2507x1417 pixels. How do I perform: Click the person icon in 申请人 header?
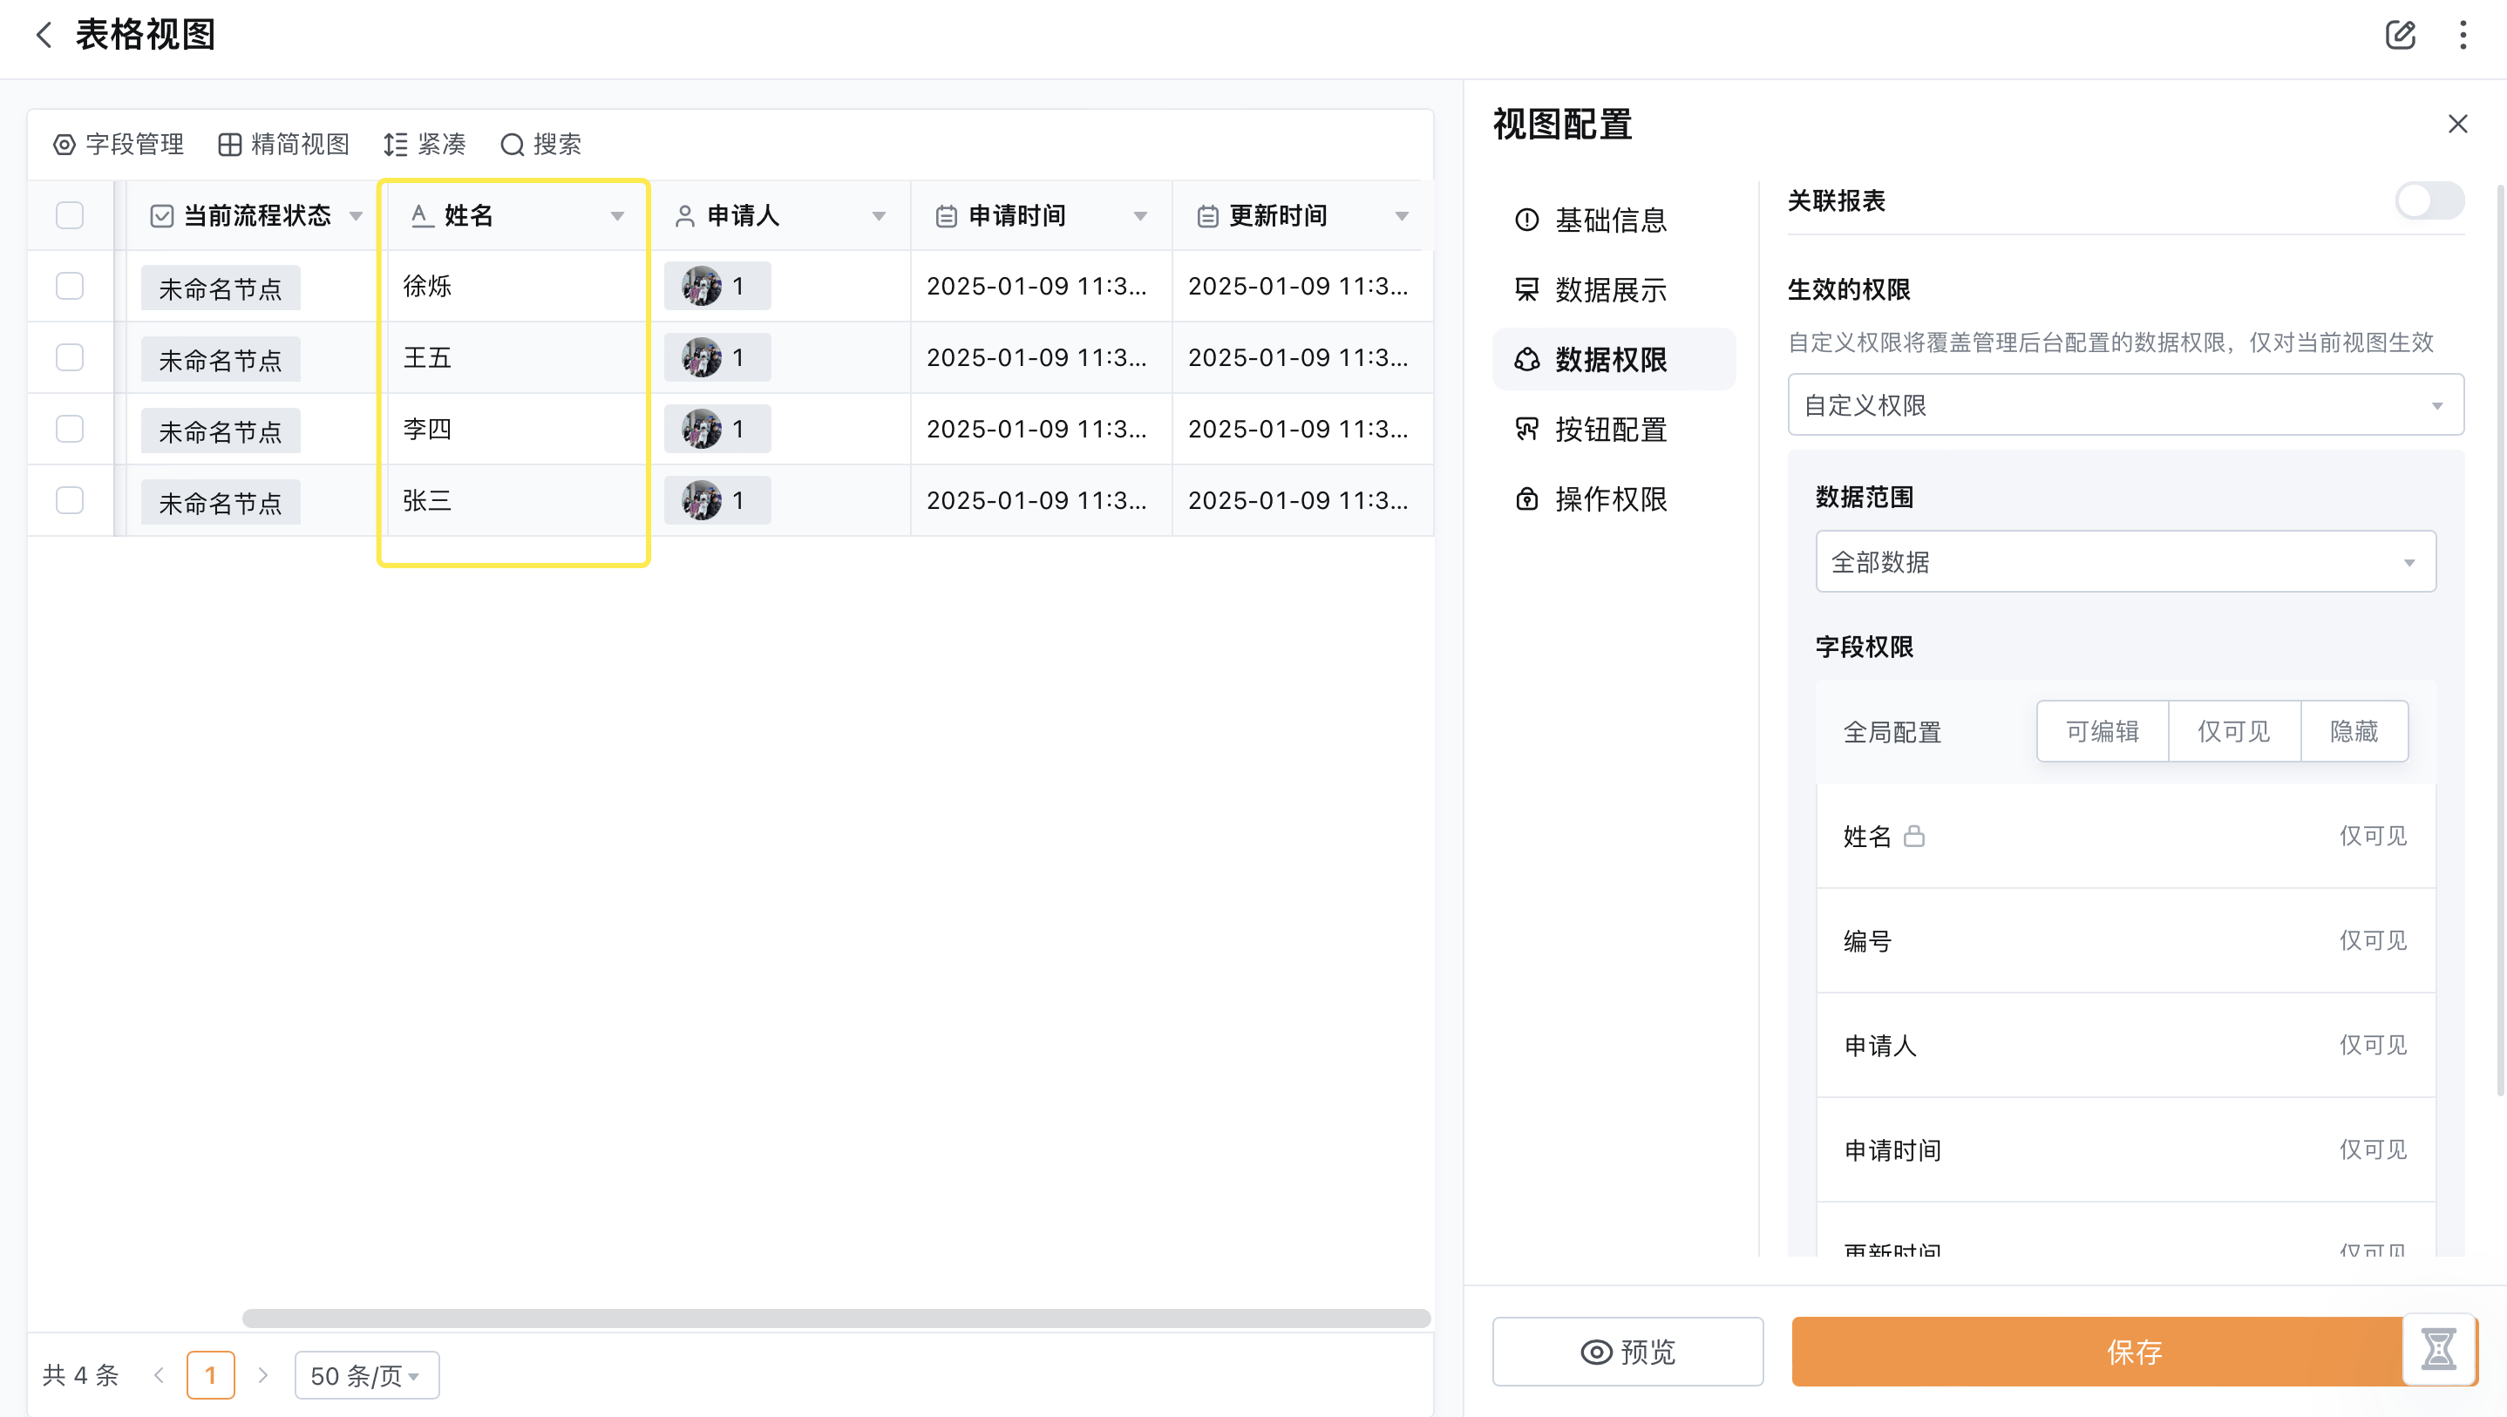pos(684,216)
